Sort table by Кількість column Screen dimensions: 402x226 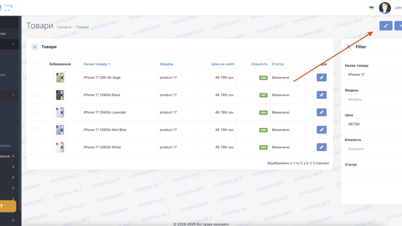259,64
